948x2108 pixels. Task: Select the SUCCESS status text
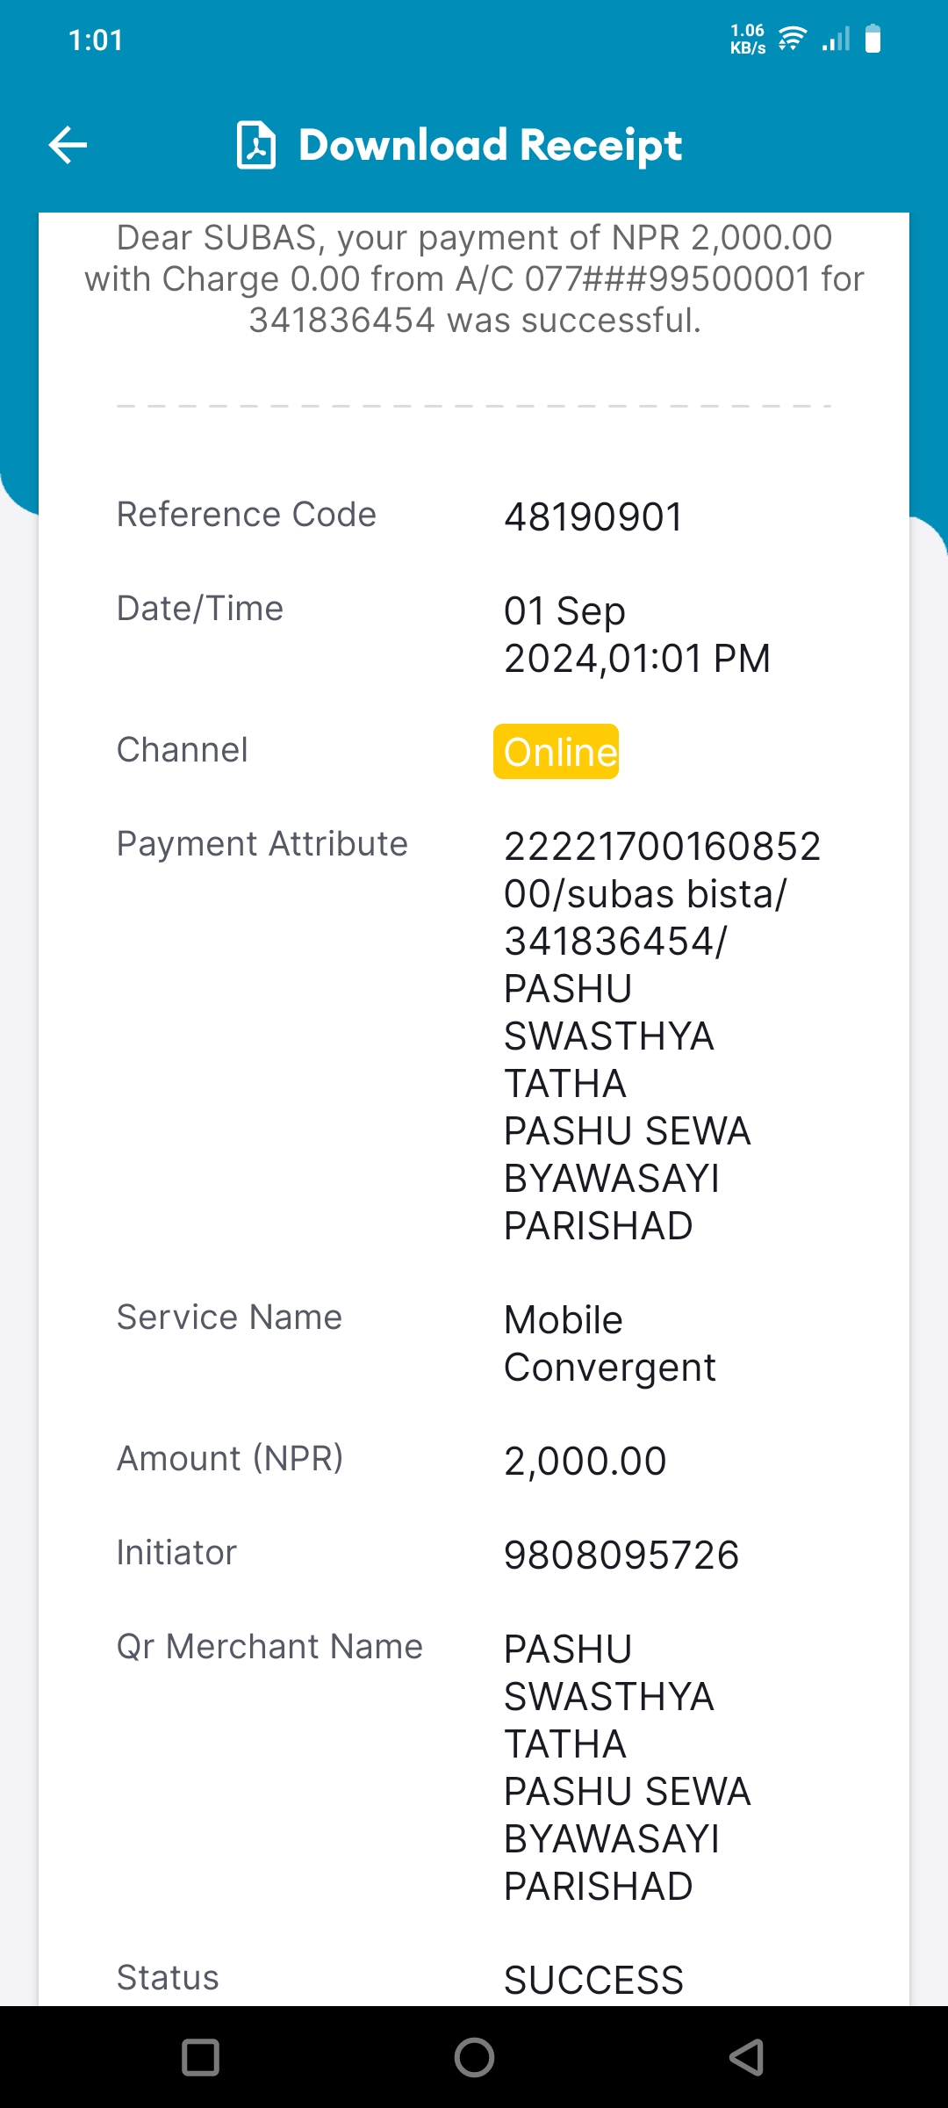click(x=593, y=1980)
